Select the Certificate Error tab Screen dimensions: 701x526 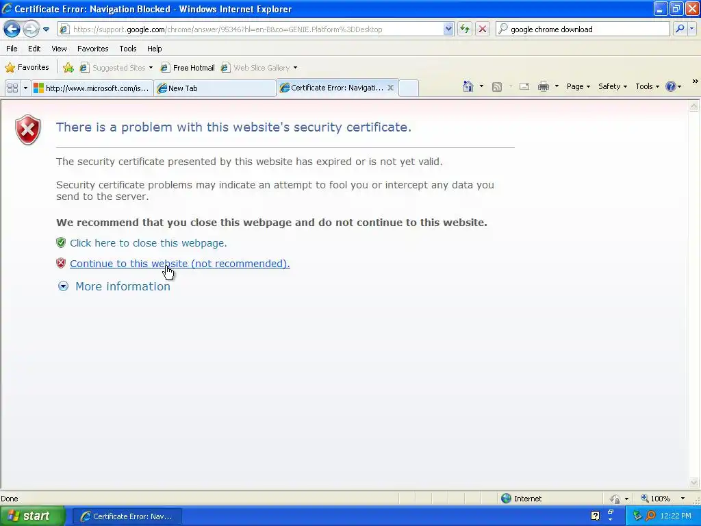pyautogui.click(x=332, y=88)
